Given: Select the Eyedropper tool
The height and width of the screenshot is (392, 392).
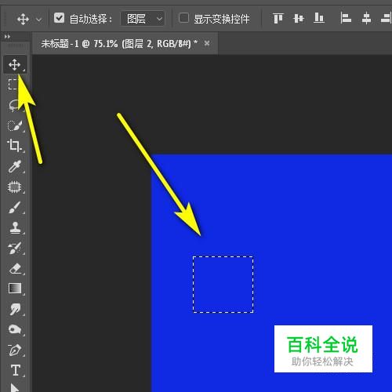Looking at the screenshot, I should (14, 166).
